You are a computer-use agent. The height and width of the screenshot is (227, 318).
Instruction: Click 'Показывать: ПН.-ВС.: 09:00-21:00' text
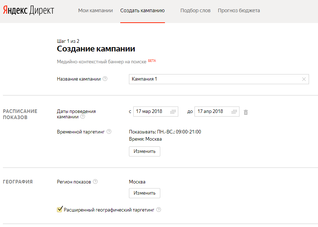165,132
